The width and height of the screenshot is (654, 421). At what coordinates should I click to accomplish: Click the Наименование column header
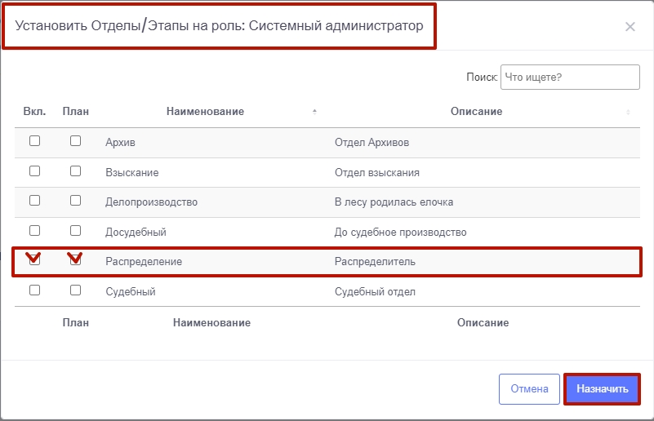pos(205,112)
